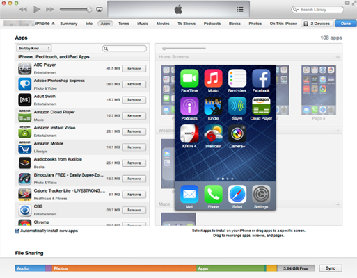Image resolution: width=357 pixels, height=278 pixels.
Task: Click the Amazon Mobile cart icon
Action: (x=25, y=147)
